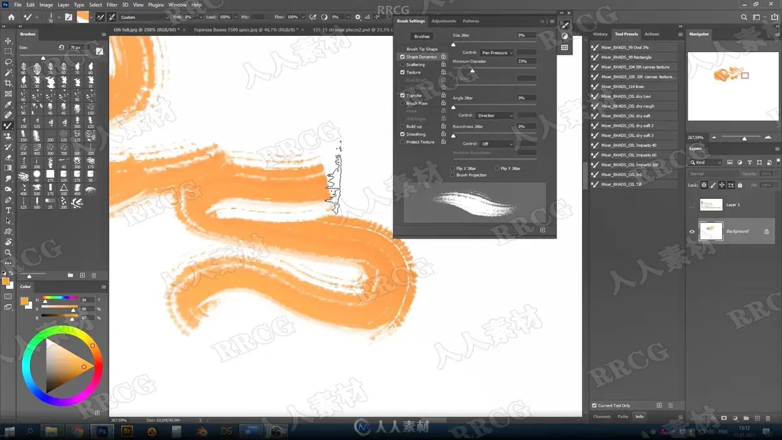Viewport: 782px width, 440px height.
Task: Select the Horizontal Type tool
Action: (8, 211)
